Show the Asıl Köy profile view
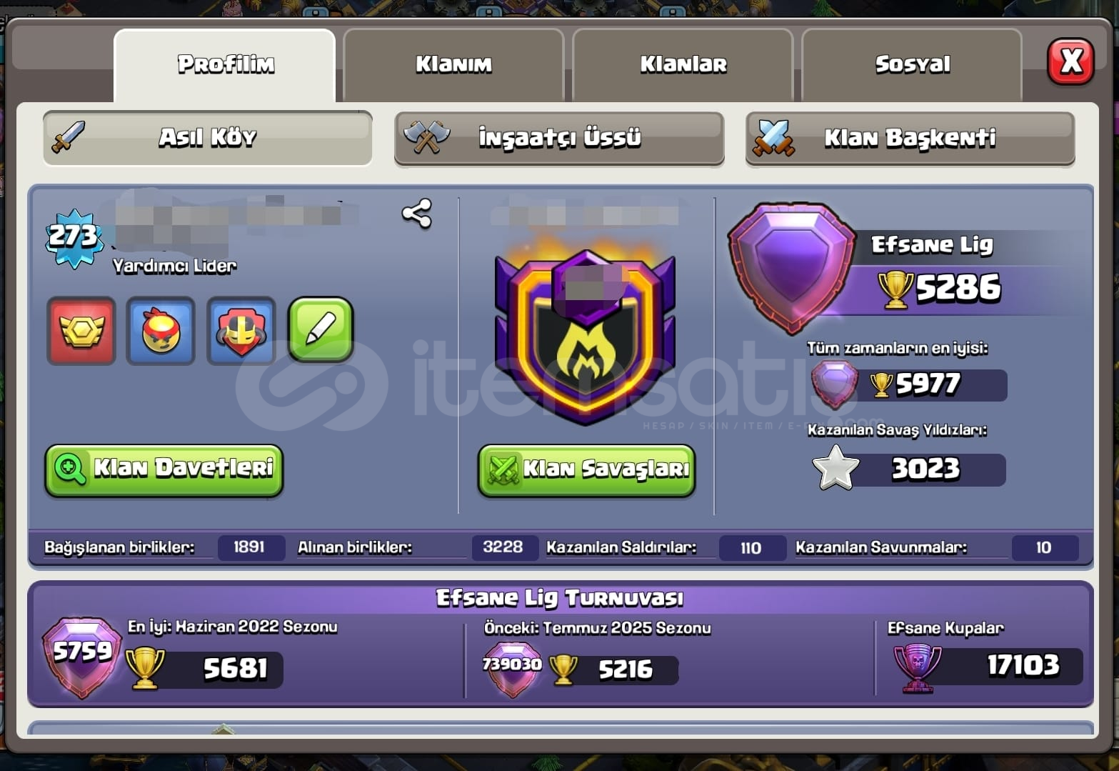This screenshot has height=771, width=1119. click(x=207, y=138)
